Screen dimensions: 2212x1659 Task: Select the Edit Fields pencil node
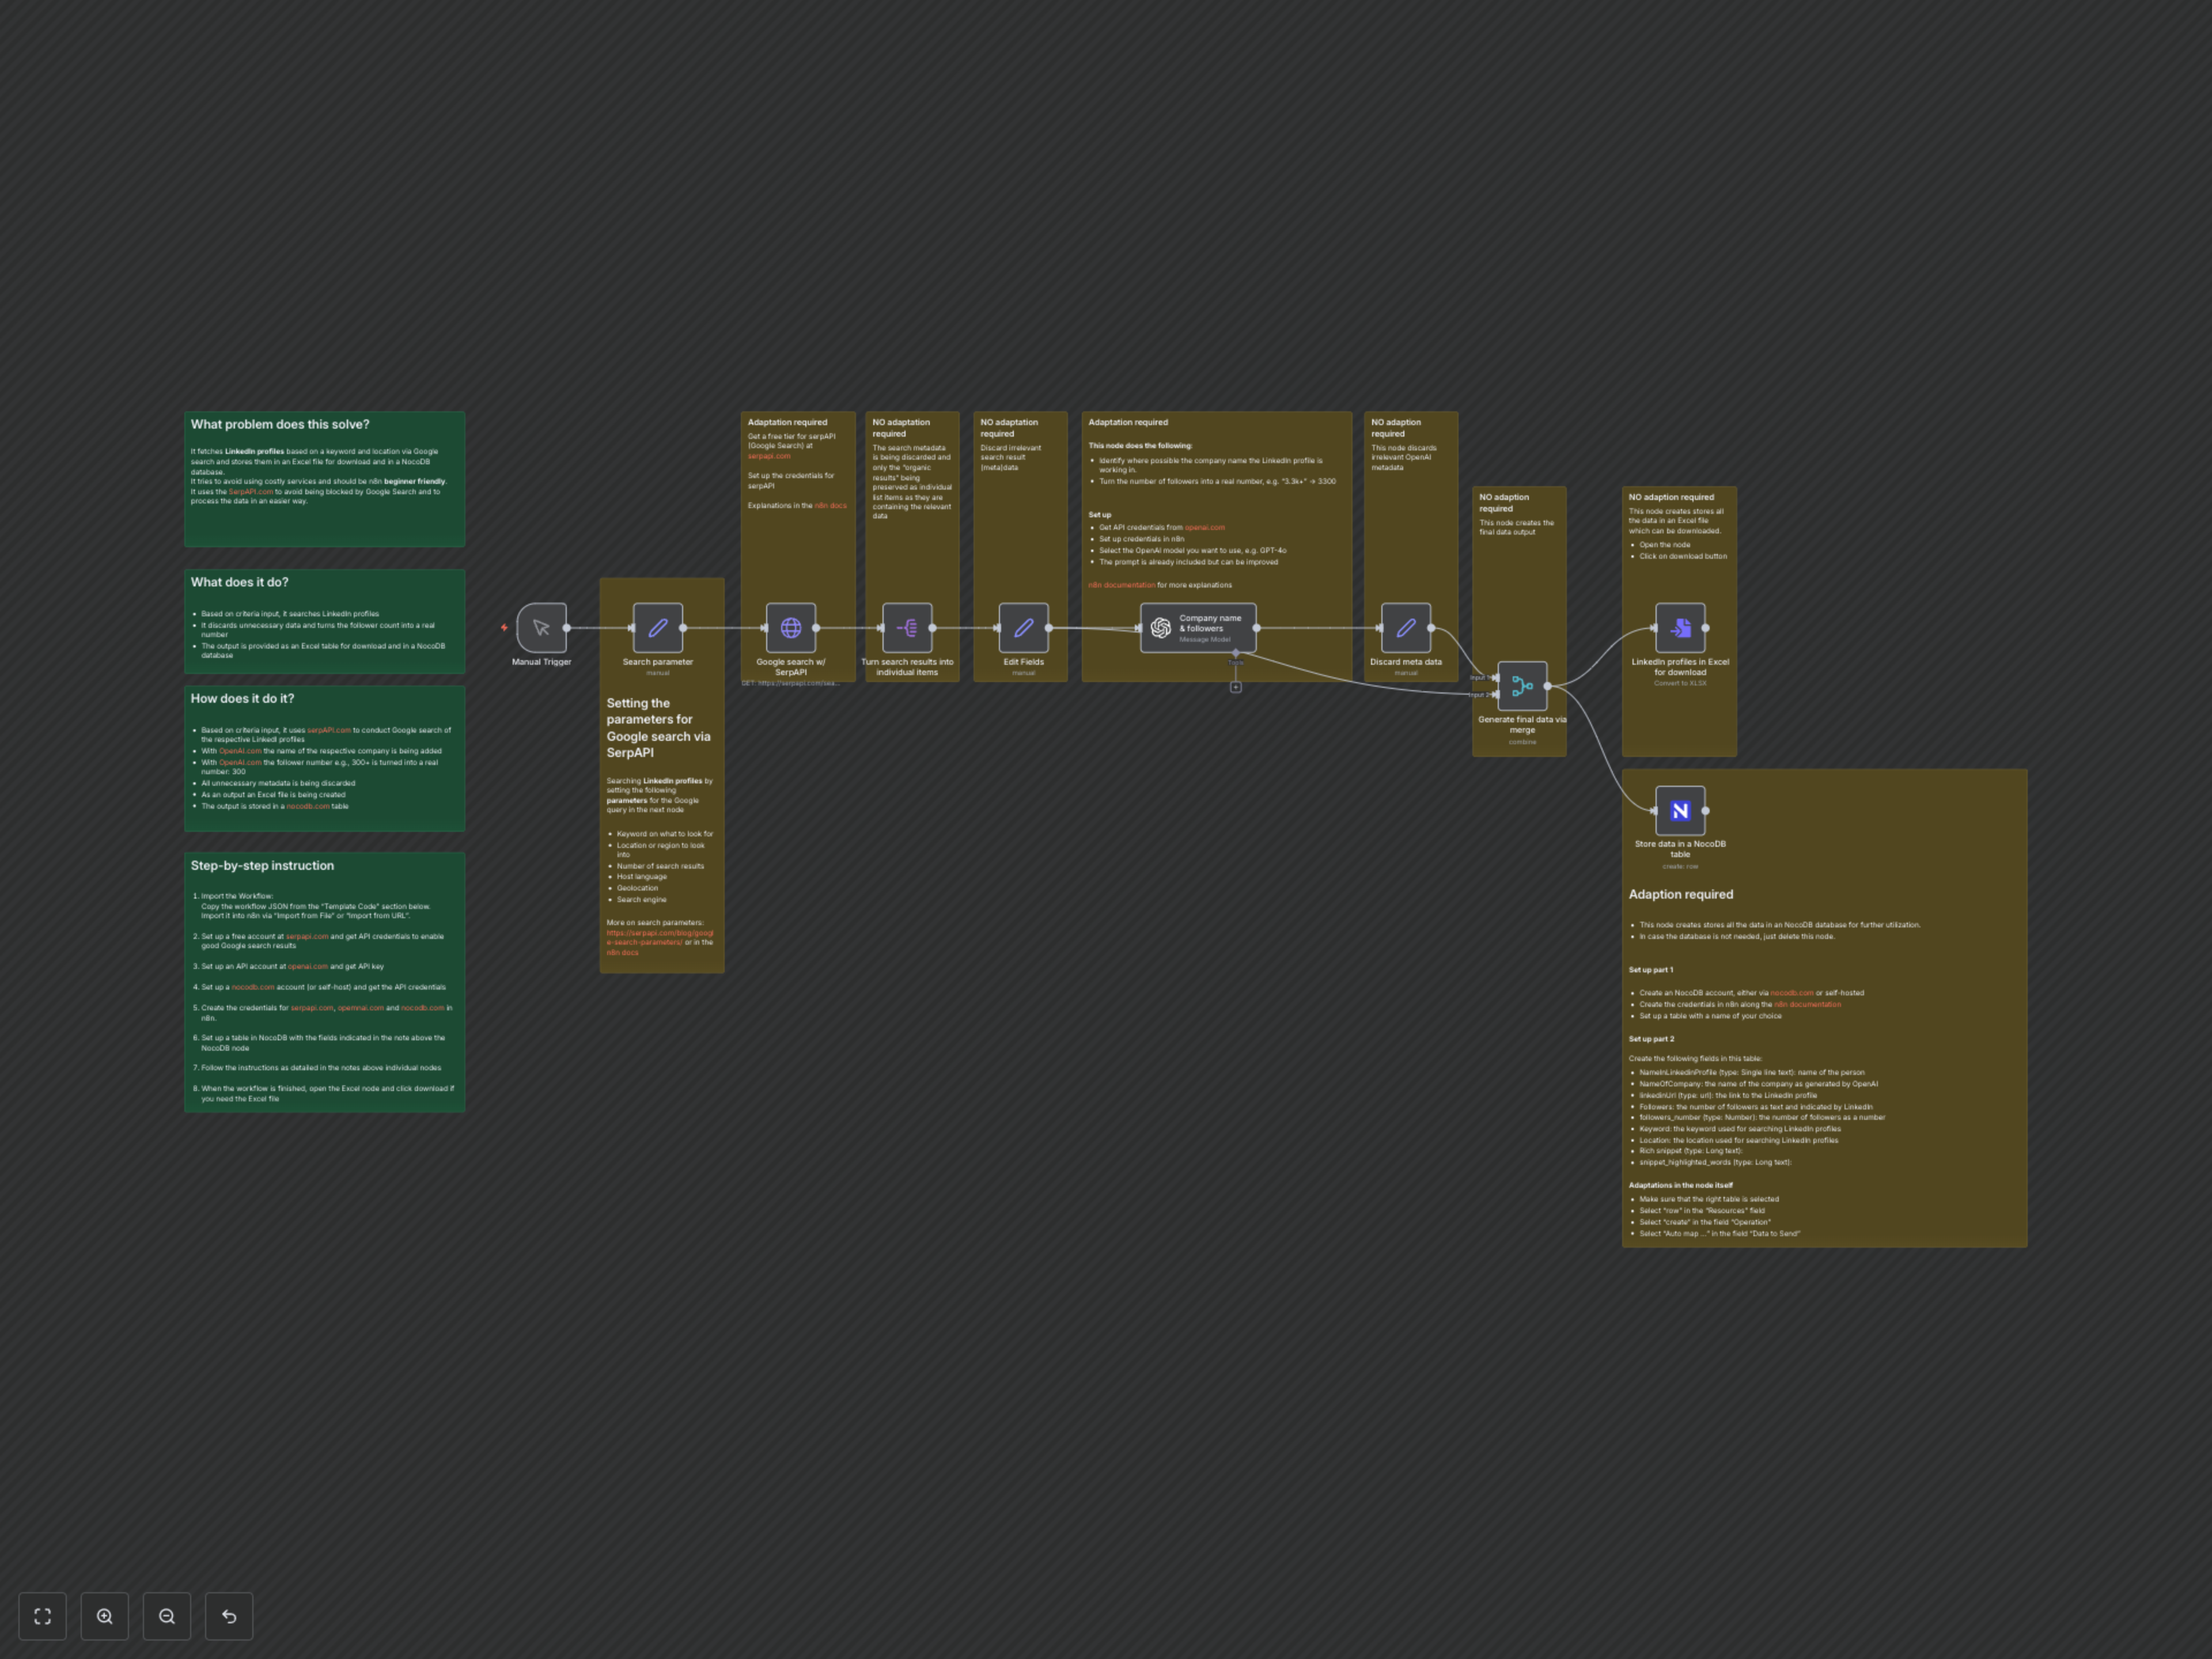coord(1023,628)
